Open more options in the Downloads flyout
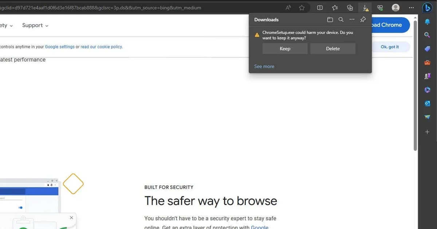 (x=352, y=19)
